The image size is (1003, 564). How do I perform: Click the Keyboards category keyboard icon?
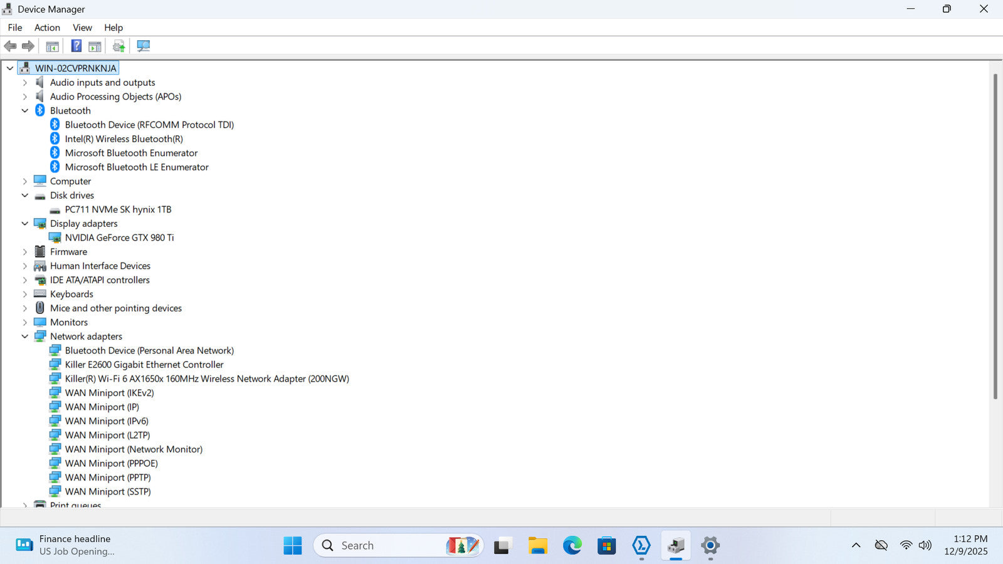pos(40,294)
